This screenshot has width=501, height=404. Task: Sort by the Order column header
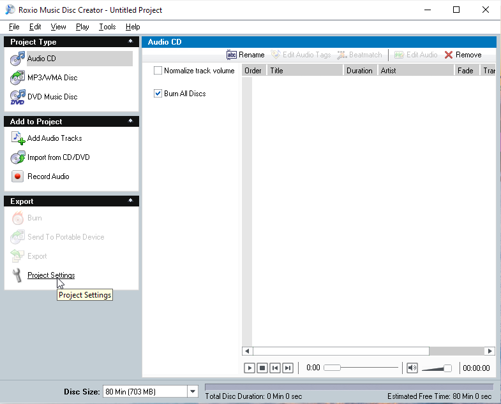tap(255, 71)
